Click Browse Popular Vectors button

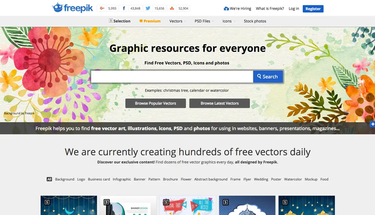[156, 103]
